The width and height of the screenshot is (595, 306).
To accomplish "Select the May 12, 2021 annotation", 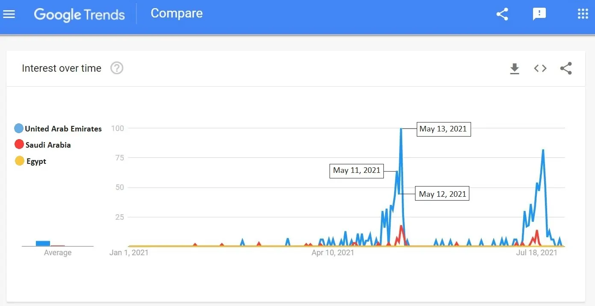I will point(442,193).
